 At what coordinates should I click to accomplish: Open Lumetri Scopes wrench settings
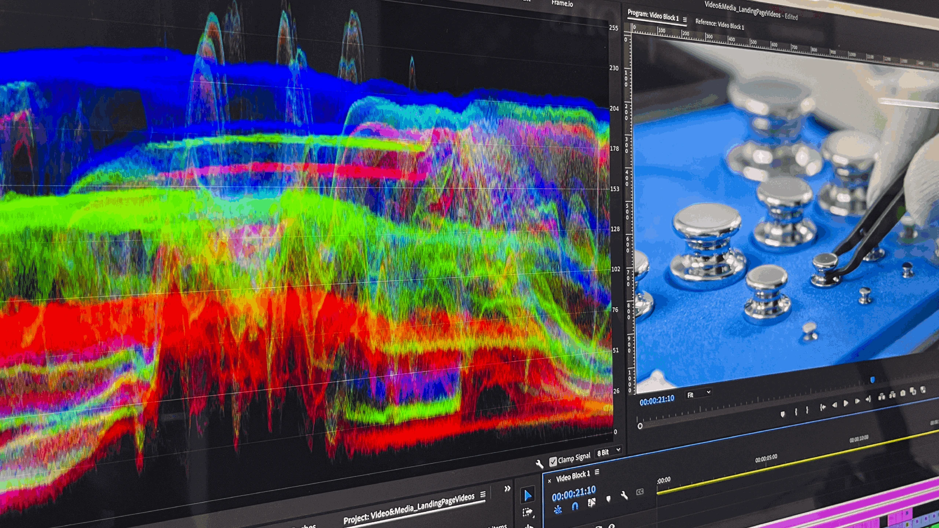(x=539, y=464)
